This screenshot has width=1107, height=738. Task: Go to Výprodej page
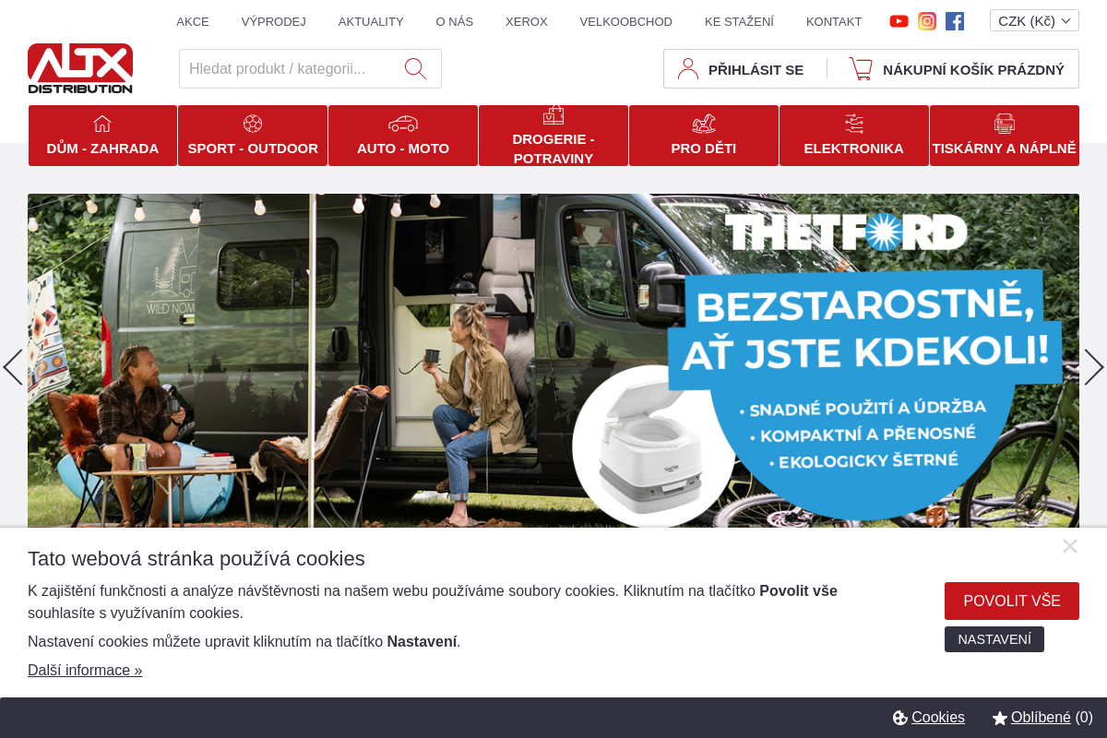click(x=273, y=21)
